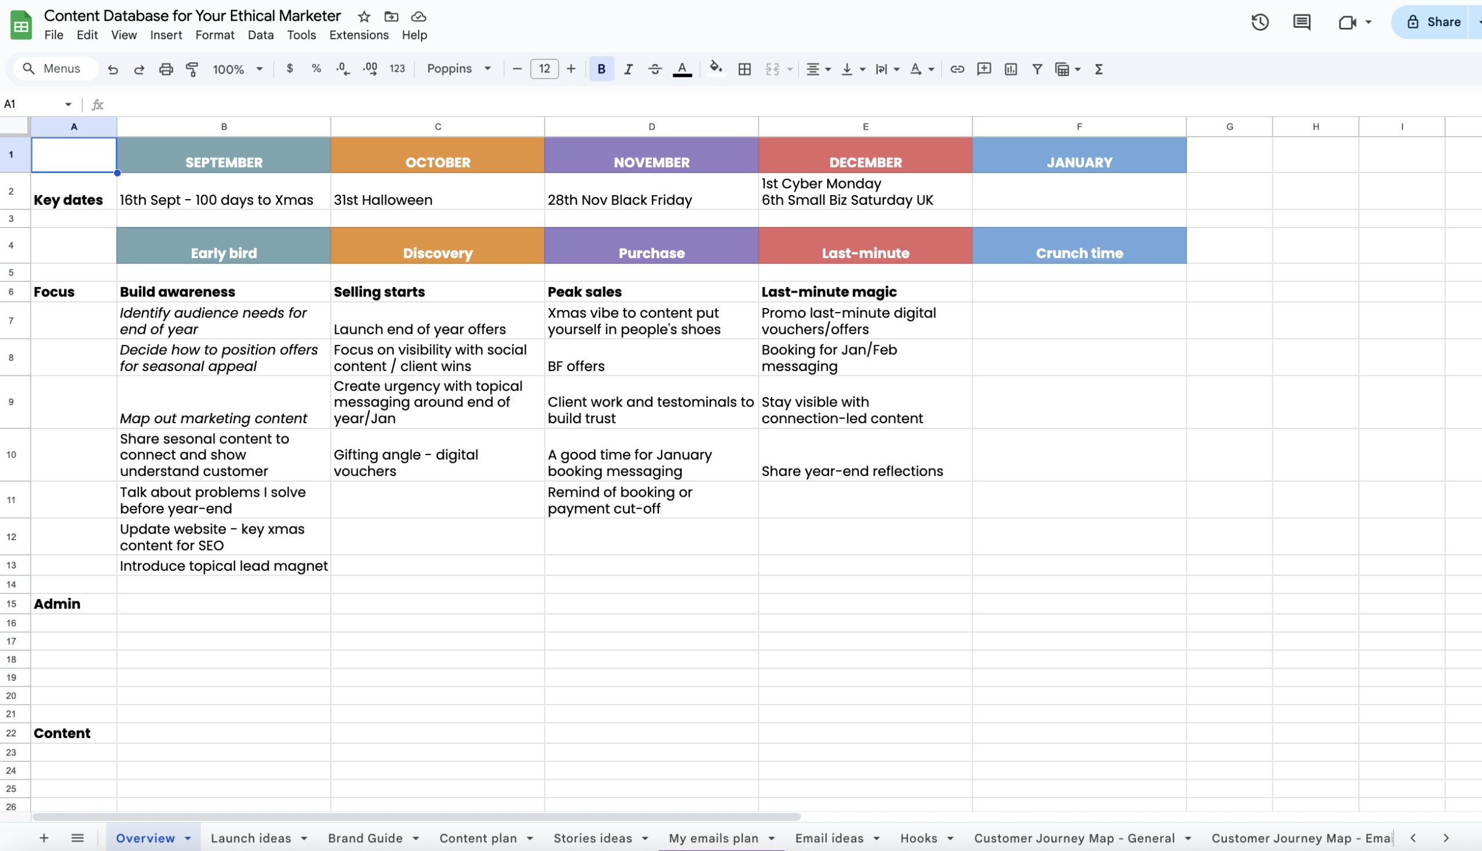Insert comment icon in toolbar
Screen dimensions: 1482x851
(x=984, y=69)
